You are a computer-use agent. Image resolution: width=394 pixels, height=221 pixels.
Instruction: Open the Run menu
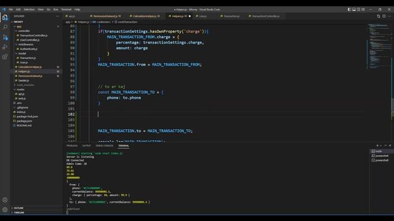(55, 9)
